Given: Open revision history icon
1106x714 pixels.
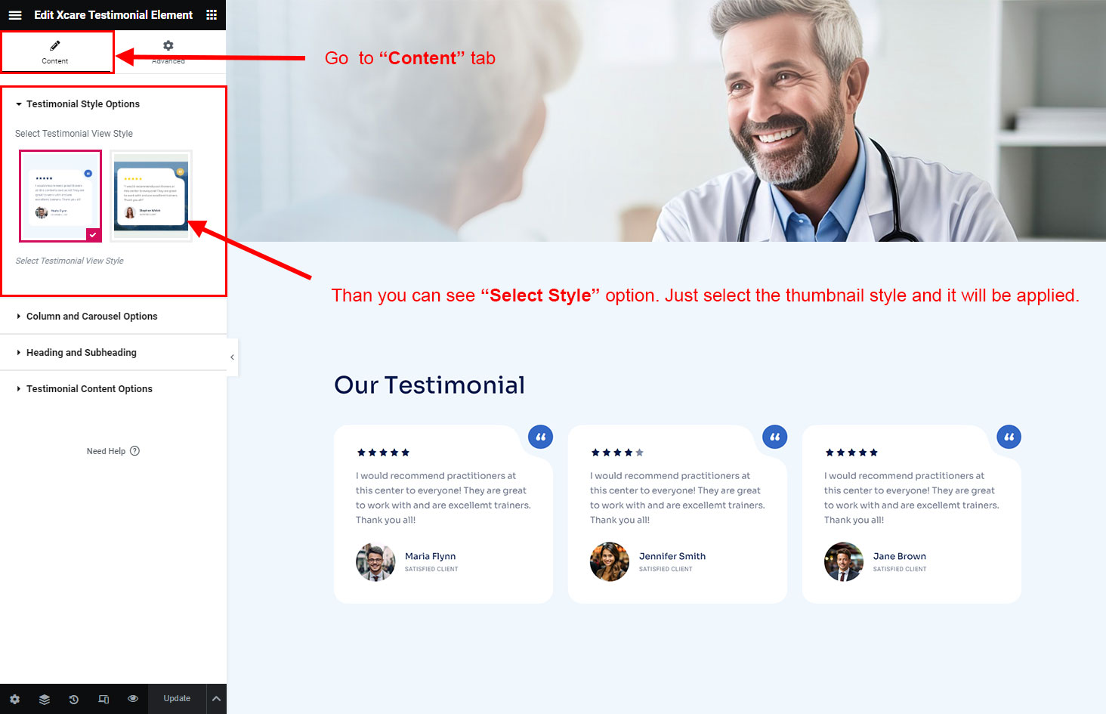Looking at the screenshot, I should (74, 699).
